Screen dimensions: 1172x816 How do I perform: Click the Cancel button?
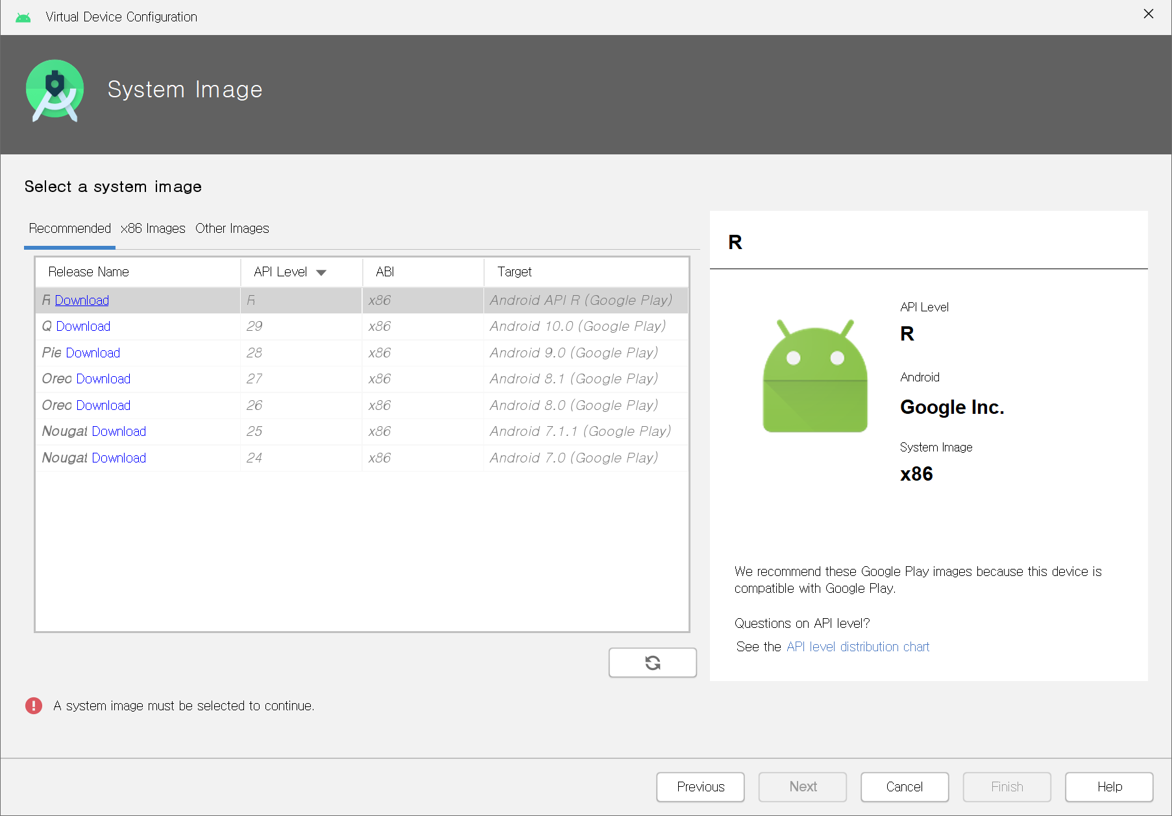(905, 787)
